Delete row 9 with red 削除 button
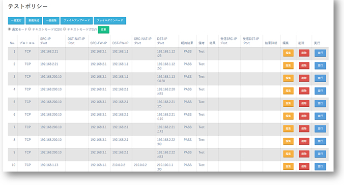The width and height of the screenshot is (344, 185). (304, 154)
